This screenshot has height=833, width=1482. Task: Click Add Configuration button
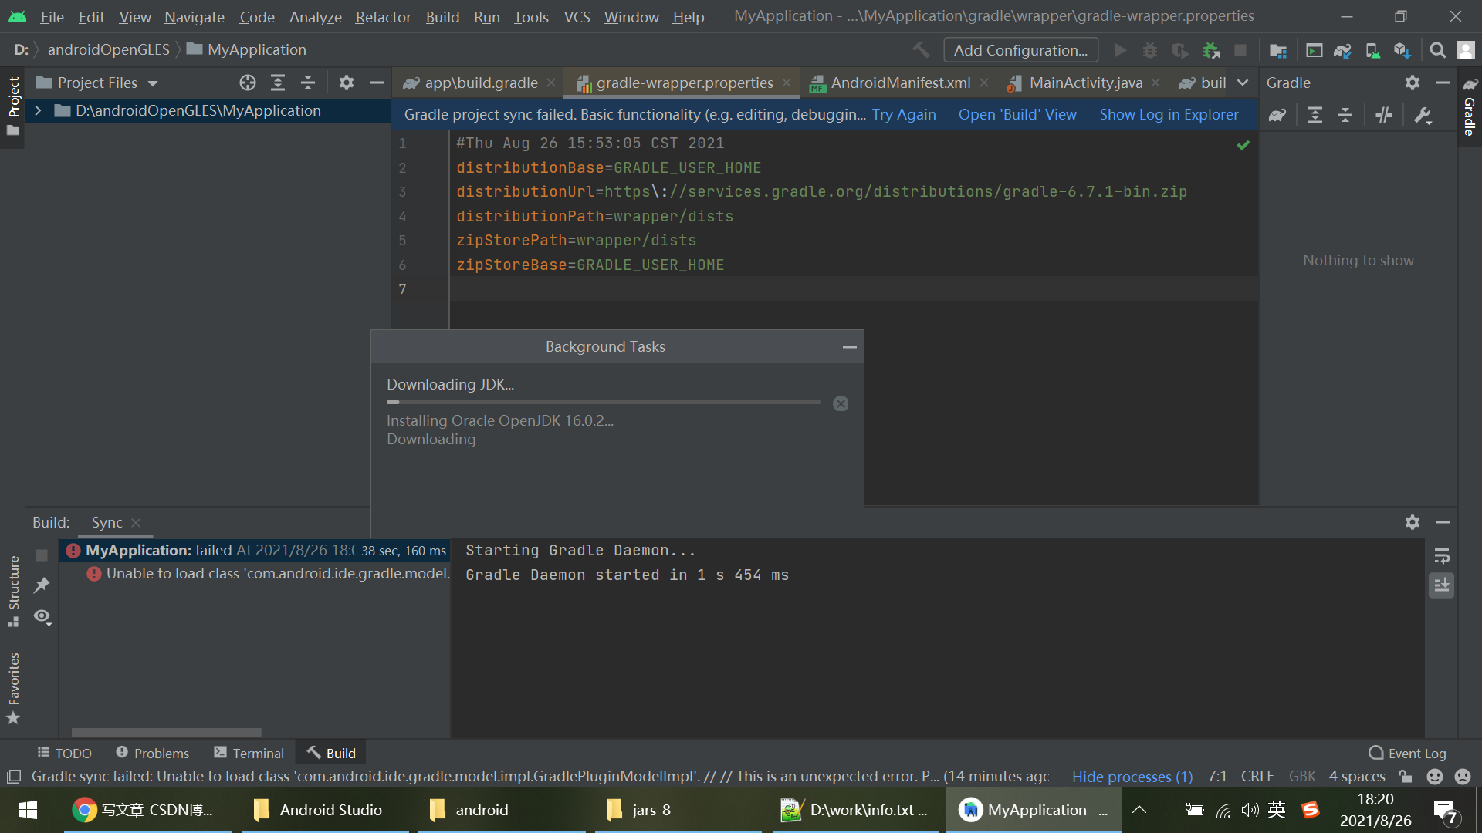point(1020,50)
